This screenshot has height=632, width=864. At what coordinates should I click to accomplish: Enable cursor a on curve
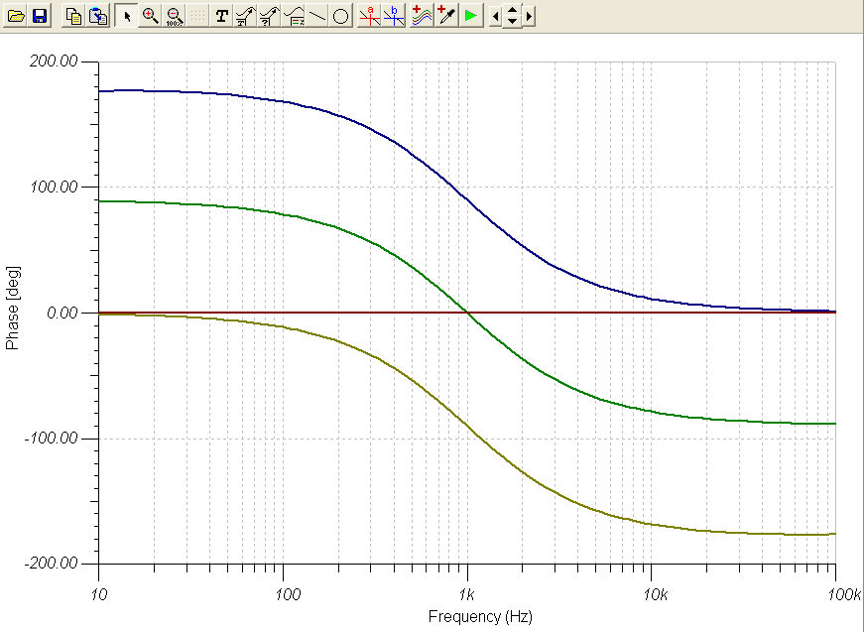click(370, 16)
